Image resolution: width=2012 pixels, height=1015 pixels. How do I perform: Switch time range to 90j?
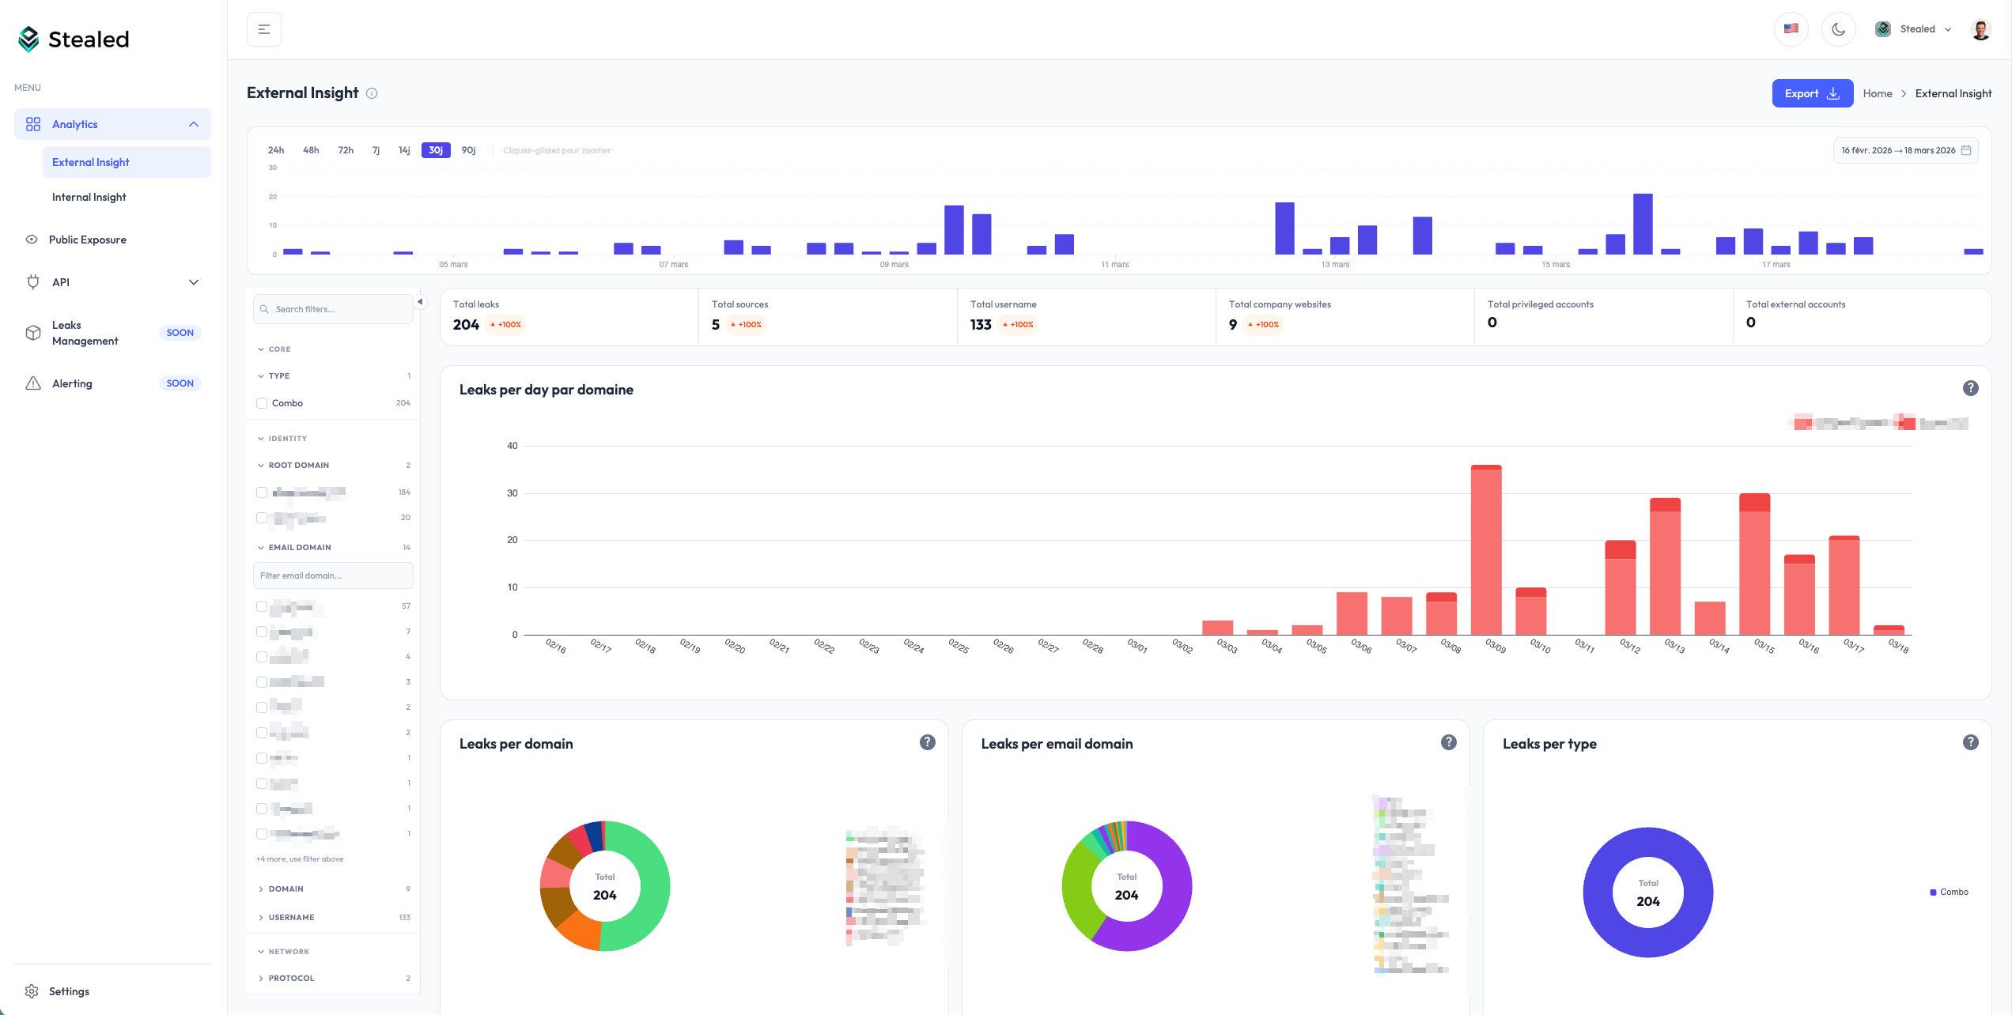[x=468, y=150]
